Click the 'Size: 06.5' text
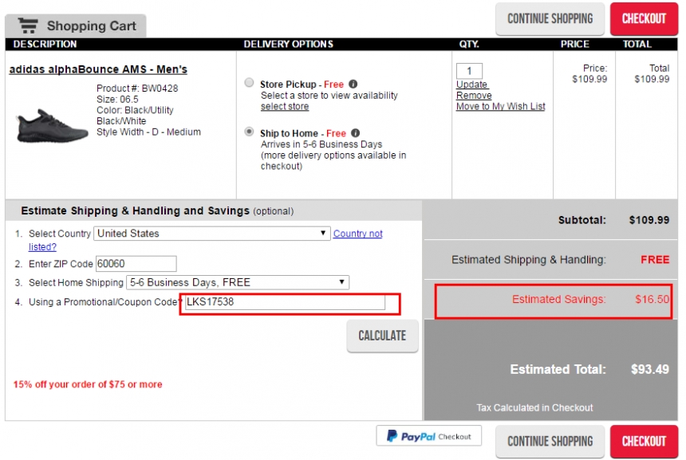 (117, 100)
